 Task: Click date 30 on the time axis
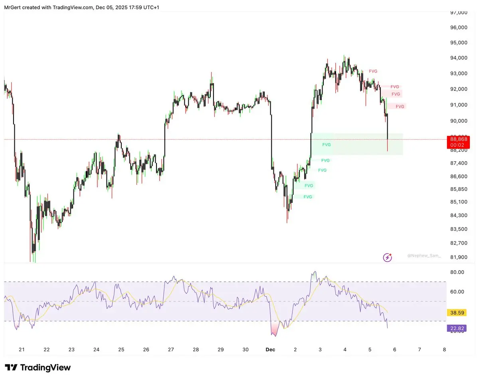245,349
